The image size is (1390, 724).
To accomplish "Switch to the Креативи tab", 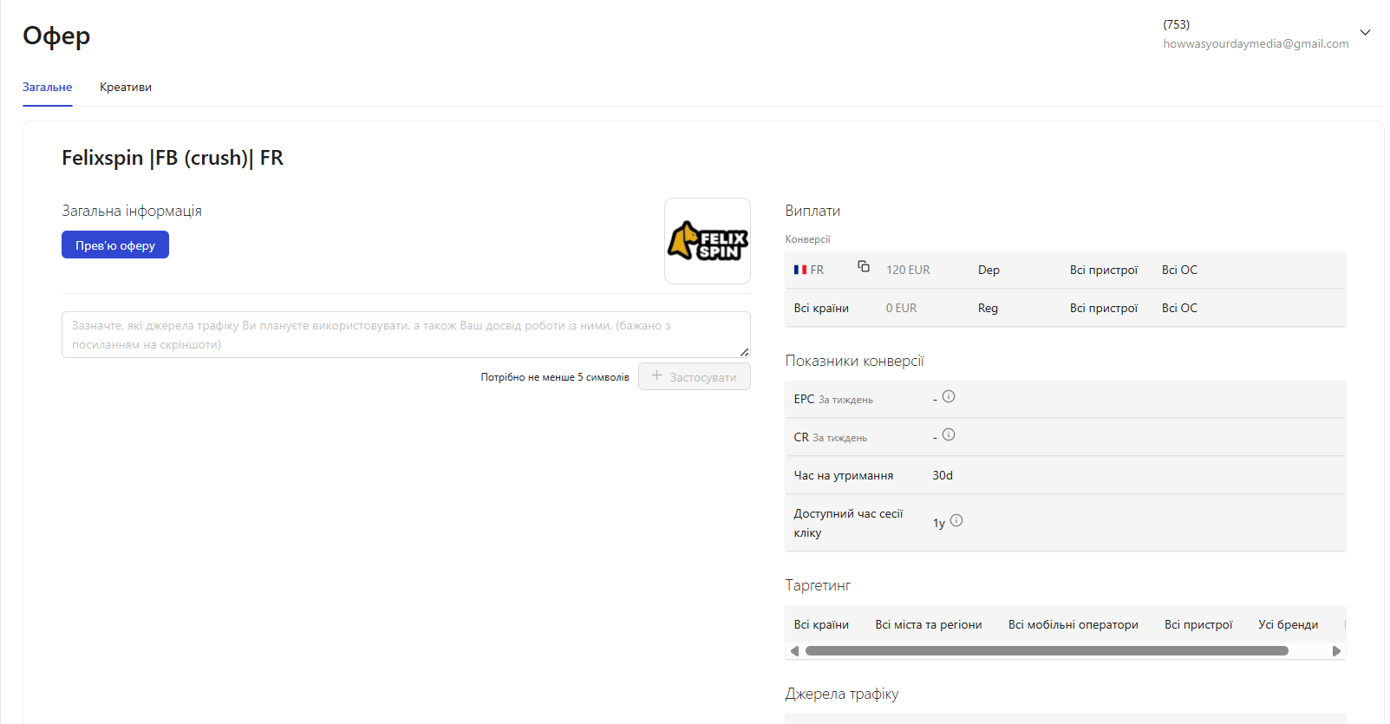I will click(x=126, y=87).
